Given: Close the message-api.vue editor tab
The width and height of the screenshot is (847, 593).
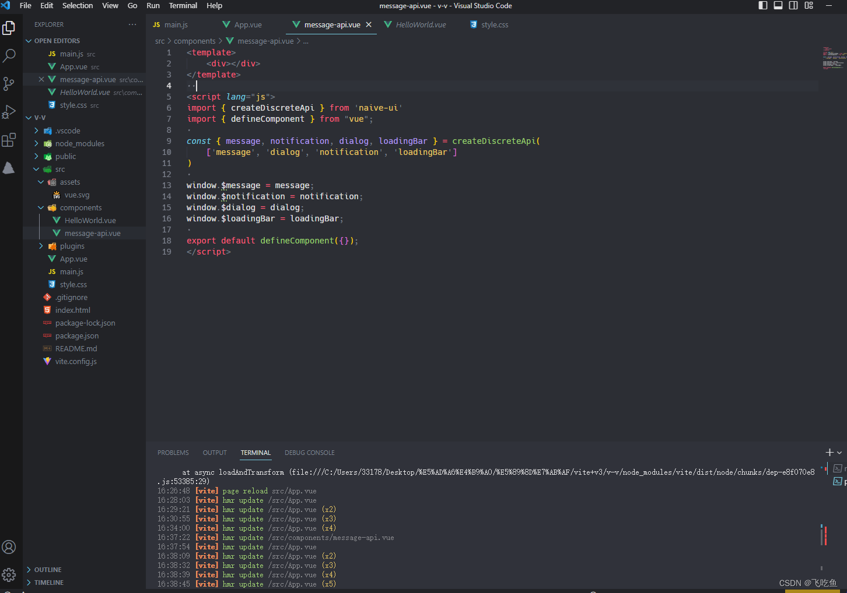Looking at the screenshot, I should pyautogui.click(x=369, y=24).
